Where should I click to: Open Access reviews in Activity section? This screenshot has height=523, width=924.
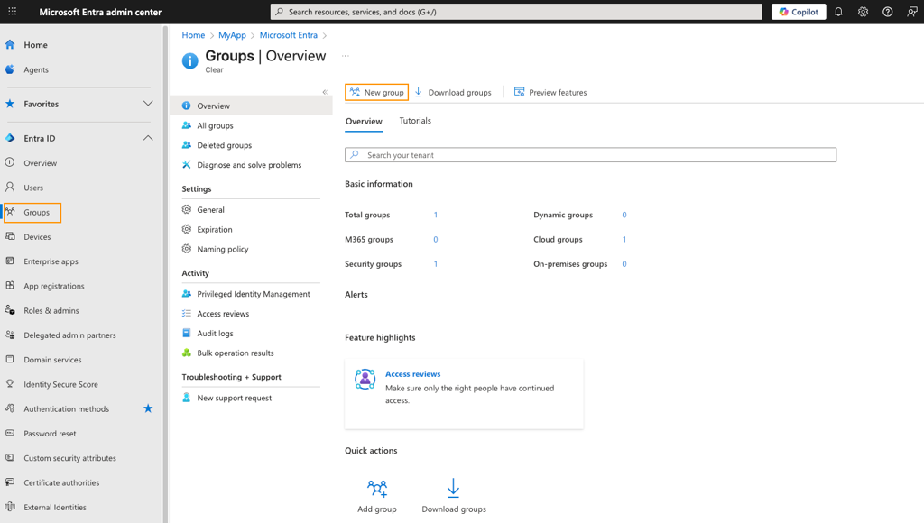(x=223, y=314)
